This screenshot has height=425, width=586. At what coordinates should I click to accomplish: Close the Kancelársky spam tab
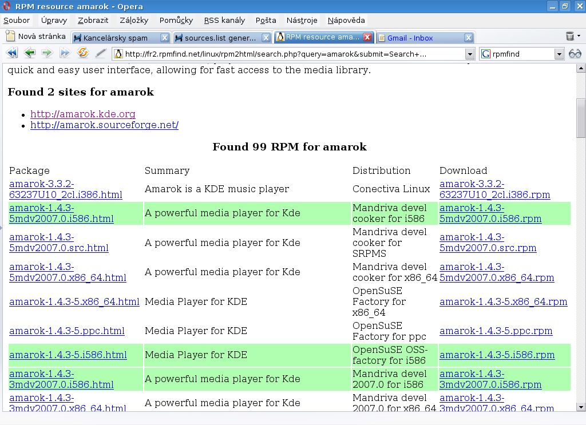tap(164, 38)
